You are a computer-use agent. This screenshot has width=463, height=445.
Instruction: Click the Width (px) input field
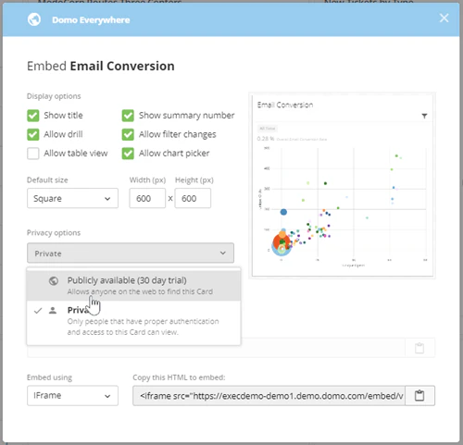147,198
